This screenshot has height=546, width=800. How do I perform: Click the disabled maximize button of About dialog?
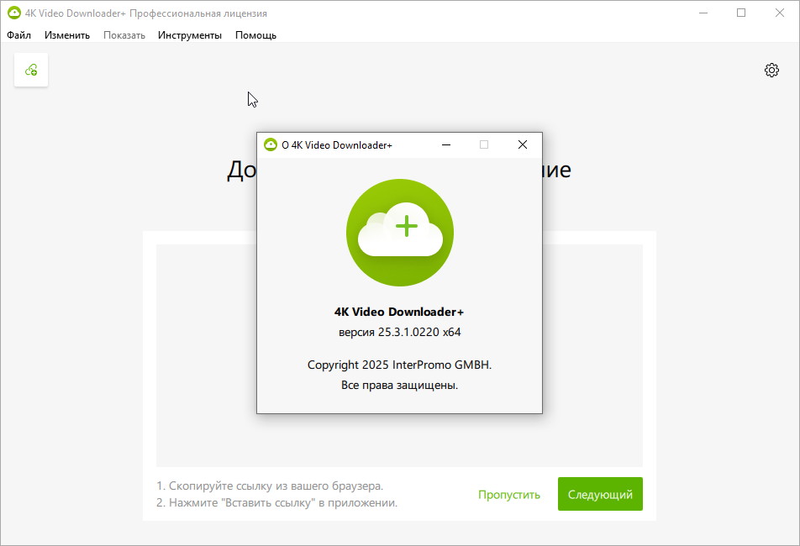click(x=484, y=144)
